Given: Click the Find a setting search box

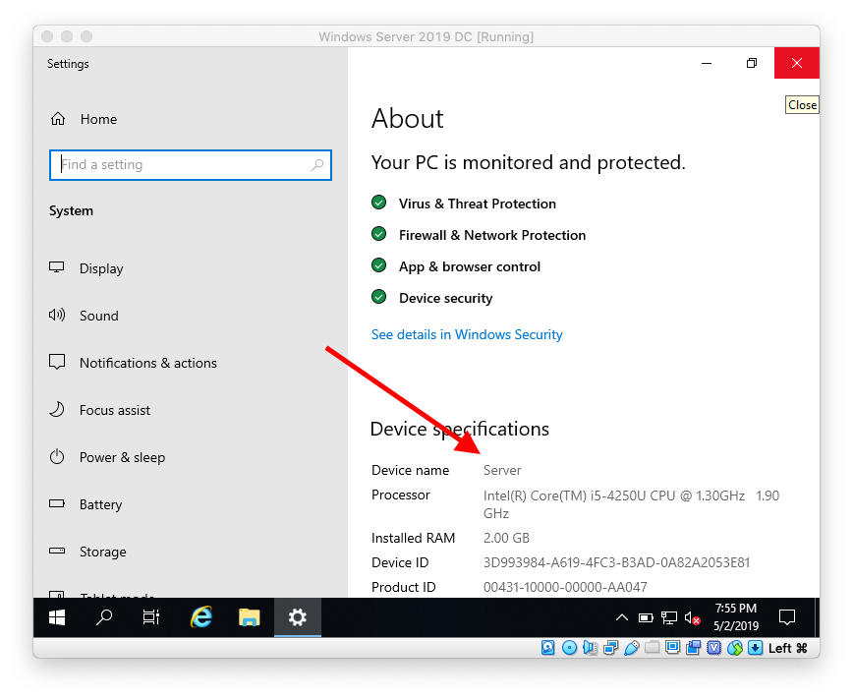Looking at the screenshot, I should (x=191, y=165).
